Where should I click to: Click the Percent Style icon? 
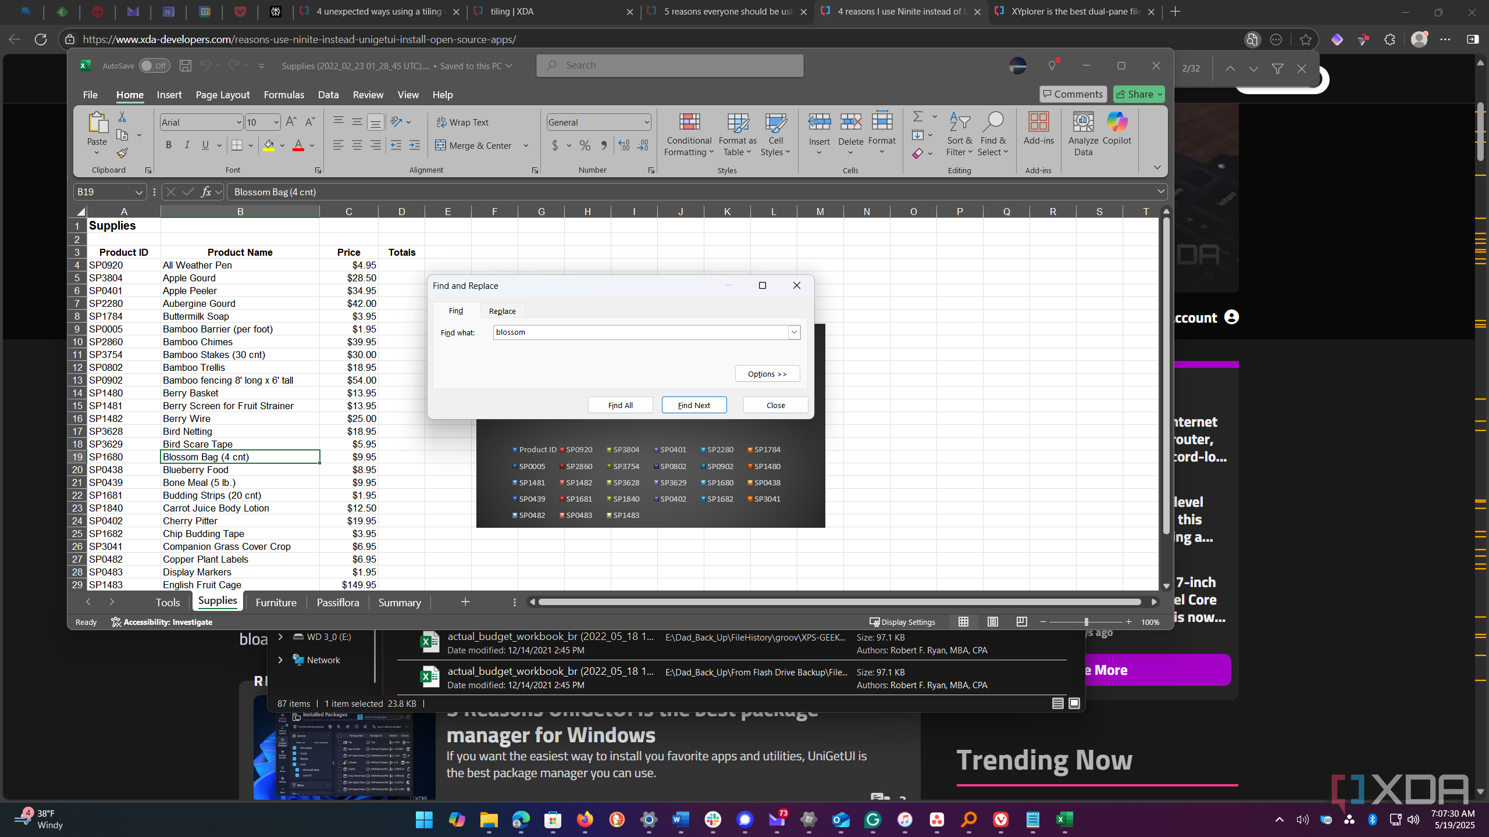pos(585,145)
